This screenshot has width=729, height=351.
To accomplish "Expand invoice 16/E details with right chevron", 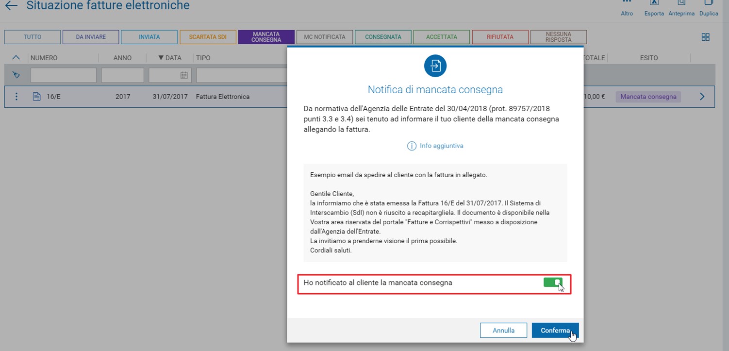I will 702,97.
